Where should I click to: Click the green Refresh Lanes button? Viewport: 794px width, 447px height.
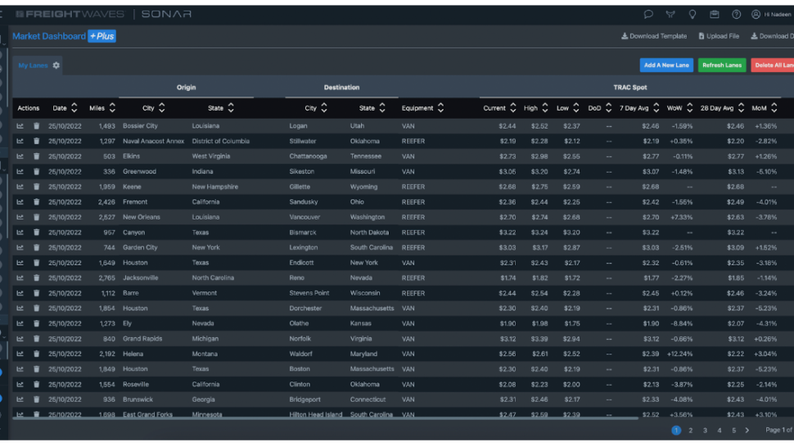(x=722, y=65)
